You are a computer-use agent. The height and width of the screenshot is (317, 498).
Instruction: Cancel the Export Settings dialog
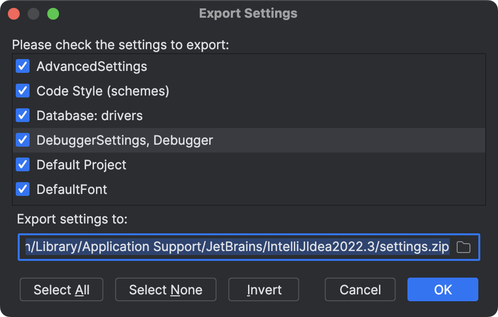360,290
